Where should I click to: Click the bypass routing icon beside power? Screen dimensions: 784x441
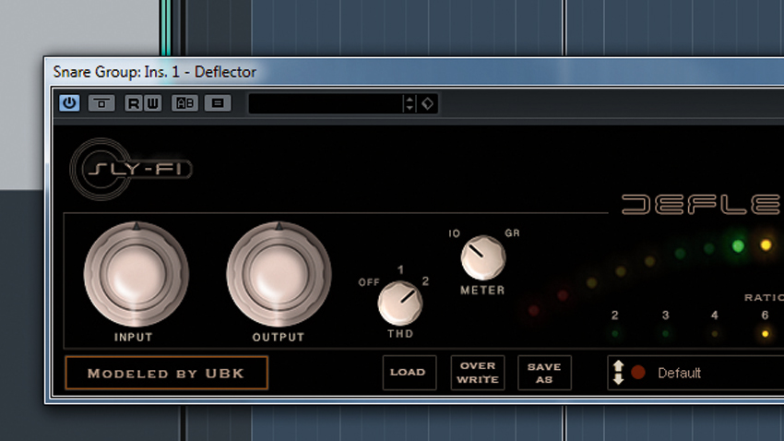pos(101,103)
